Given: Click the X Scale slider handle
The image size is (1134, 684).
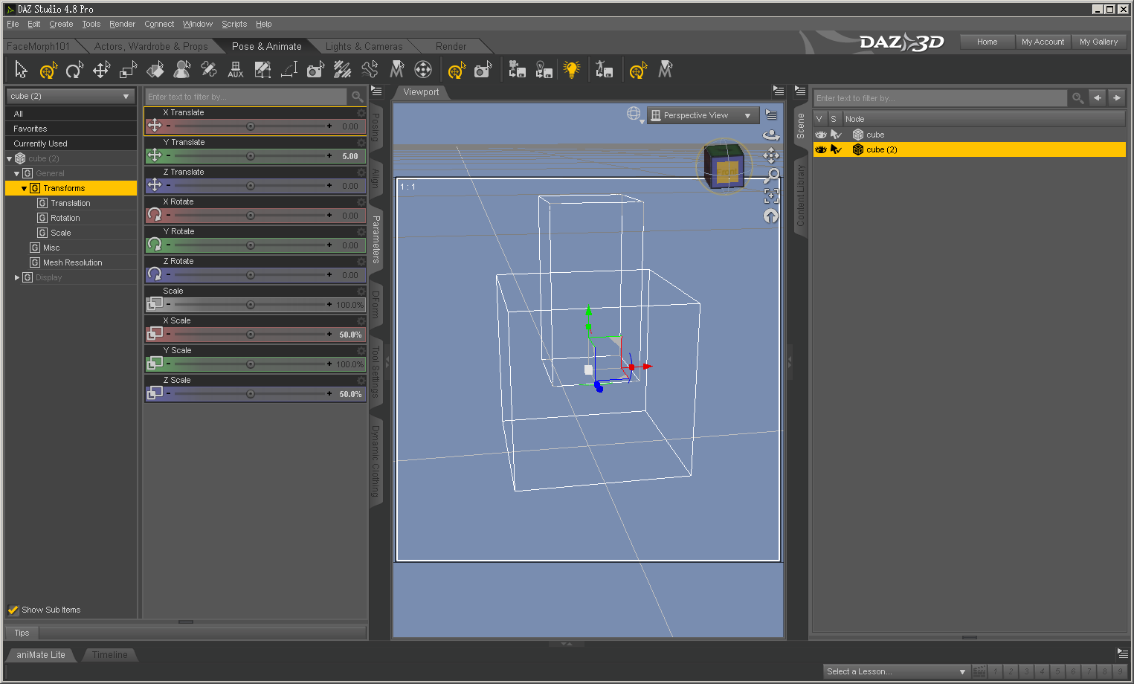Looking at the screenshot, I should click(251, 335).
